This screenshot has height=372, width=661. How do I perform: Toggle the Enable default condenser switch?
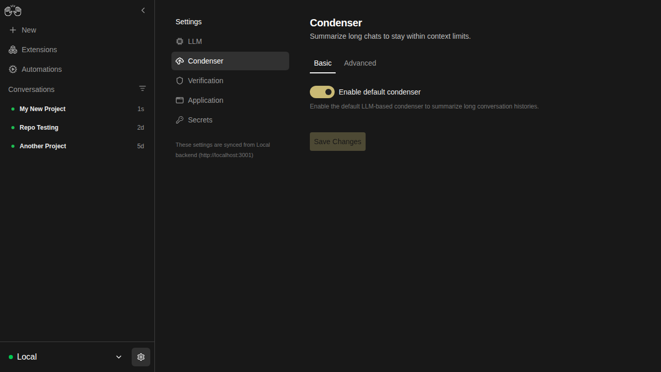pyautogui.click(x=322, y=92)
